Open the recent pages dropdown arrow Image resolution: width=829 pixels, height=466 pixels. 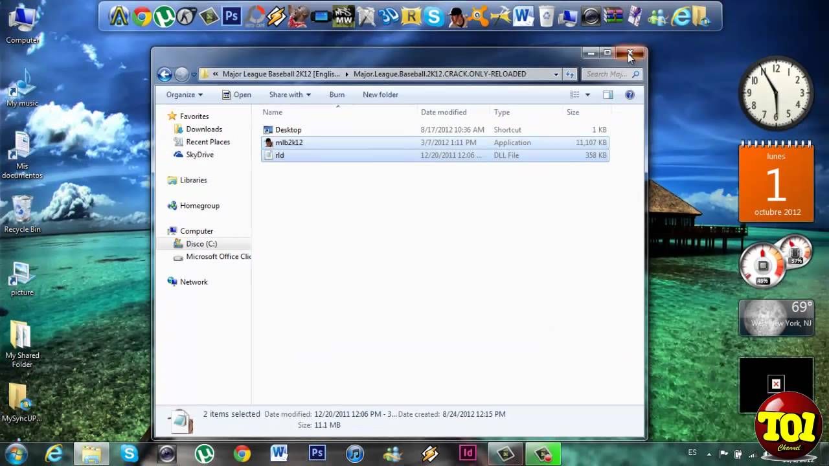click(x=194, y=74)
